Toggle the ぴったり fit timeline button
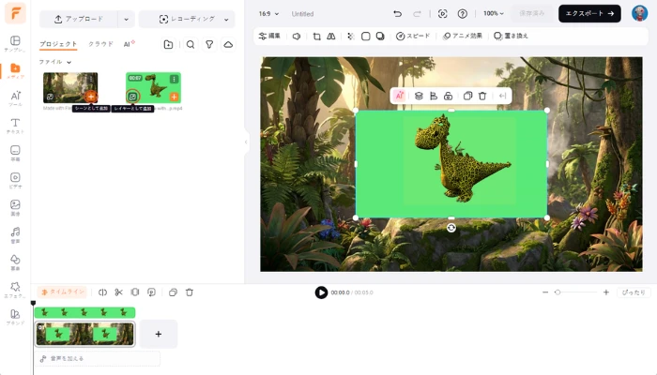Image resolution: width=657 pixels, height=375 pixels. [634, 292]
